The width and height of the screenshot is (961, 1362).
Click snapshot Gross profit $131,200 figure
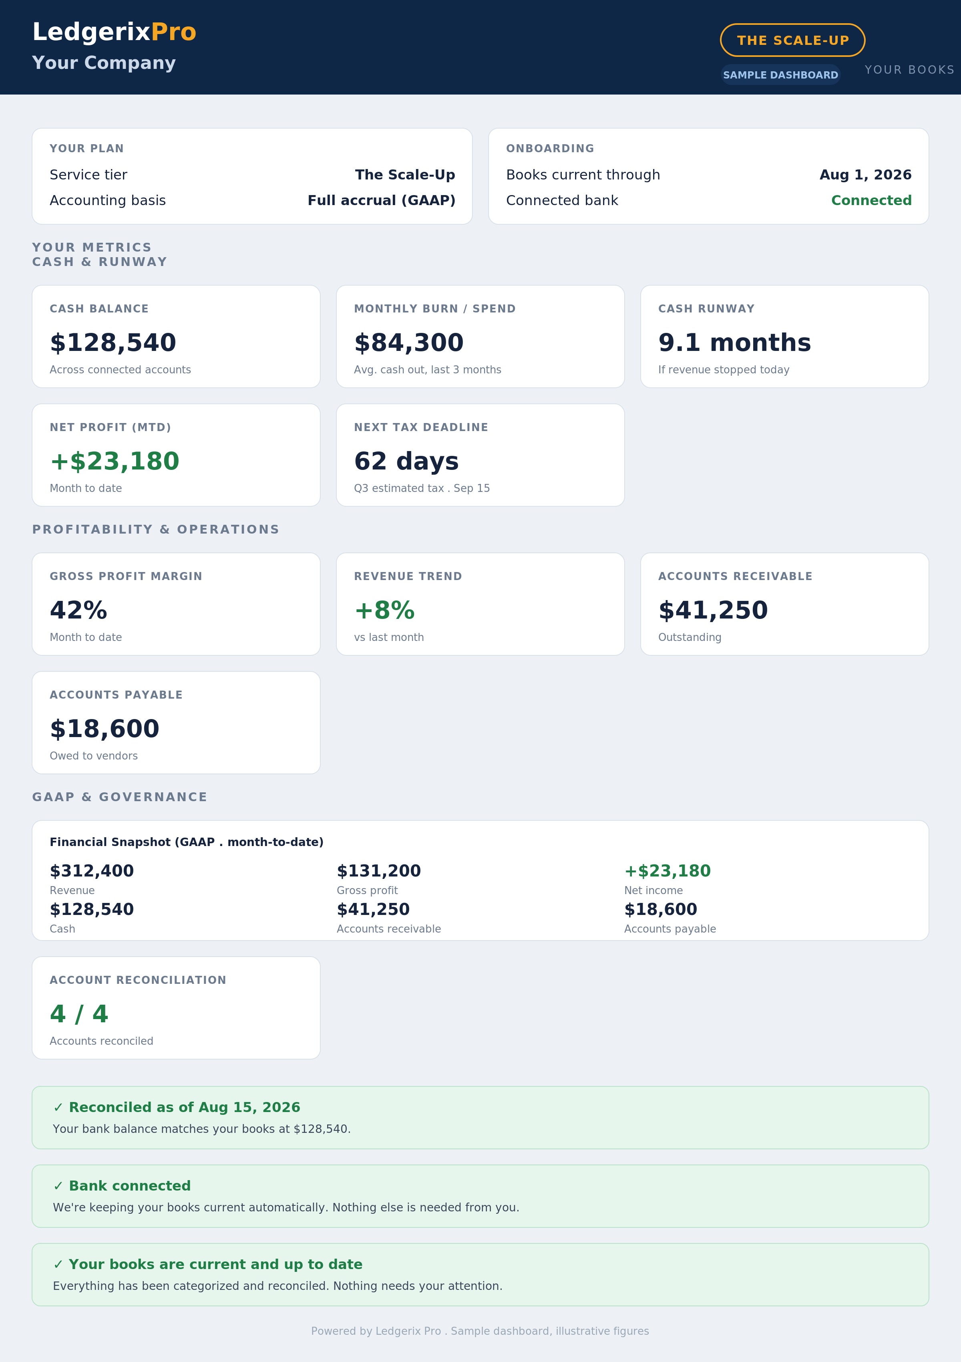pyautogui.click(x=379, y=871)
